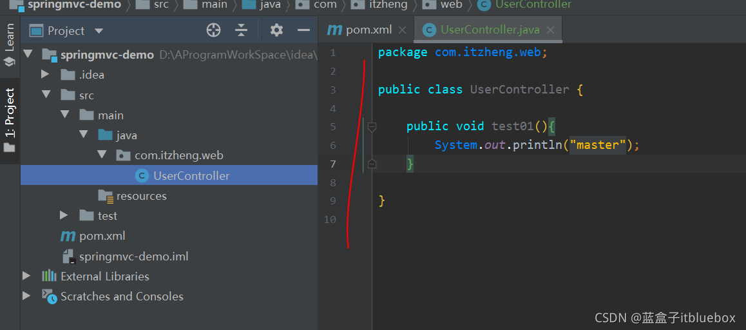The width and height of the screenshot is (746, 330).
Task: Open the Learn tool window tab
Action: [10, 44]
